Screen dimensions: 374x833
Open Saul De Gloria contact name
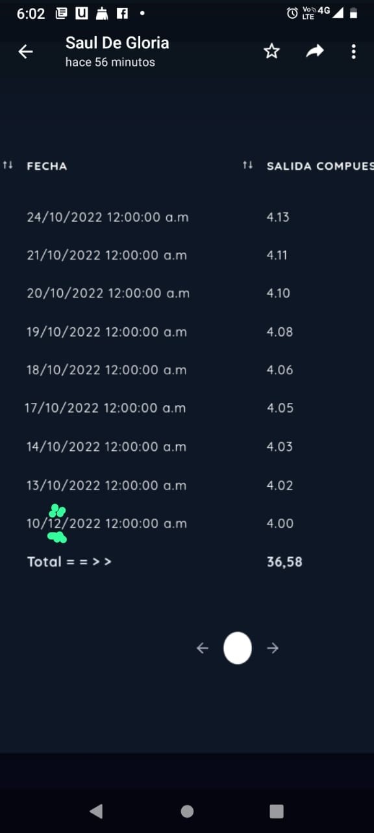click(117, 43)
